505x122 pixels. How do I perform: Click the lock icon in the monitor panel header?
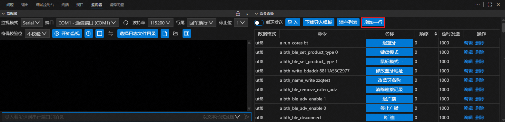point(238,14)
